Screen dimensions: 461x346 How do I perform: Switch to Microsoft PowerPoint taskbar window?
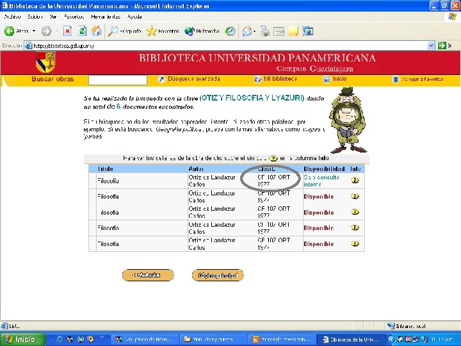[x=282, y=340]
